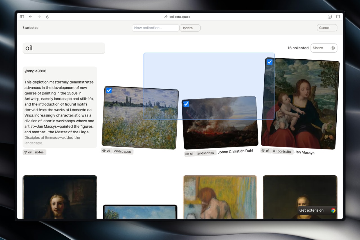Image resolution: width=360 pixels, height=240 pixels.
Task: Click the collecta.space address bar
Action: [180, 17]
